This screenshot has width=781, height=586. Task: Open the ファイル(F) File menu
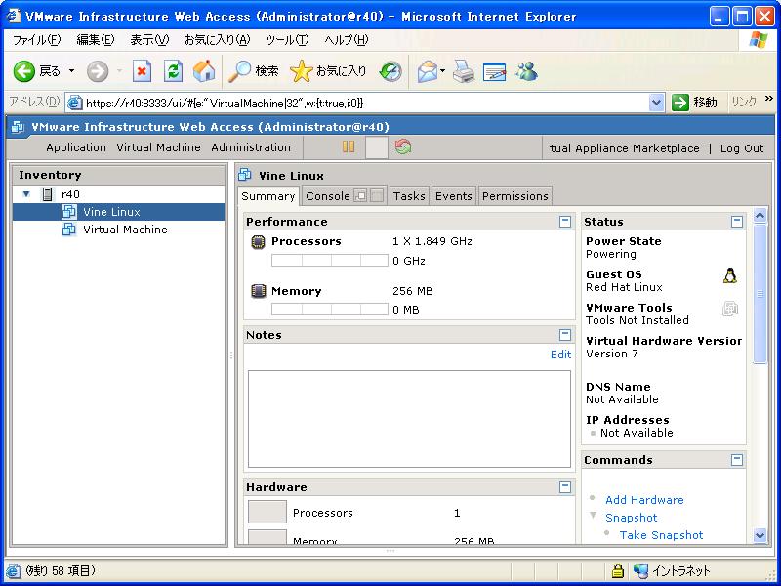tap(36, 40)
